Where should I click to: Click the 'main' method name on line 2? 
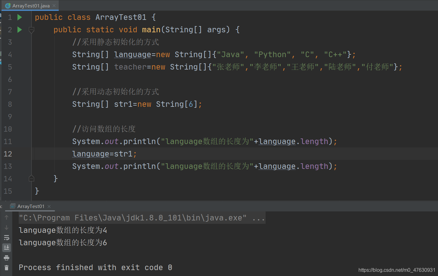click(151, 30)
